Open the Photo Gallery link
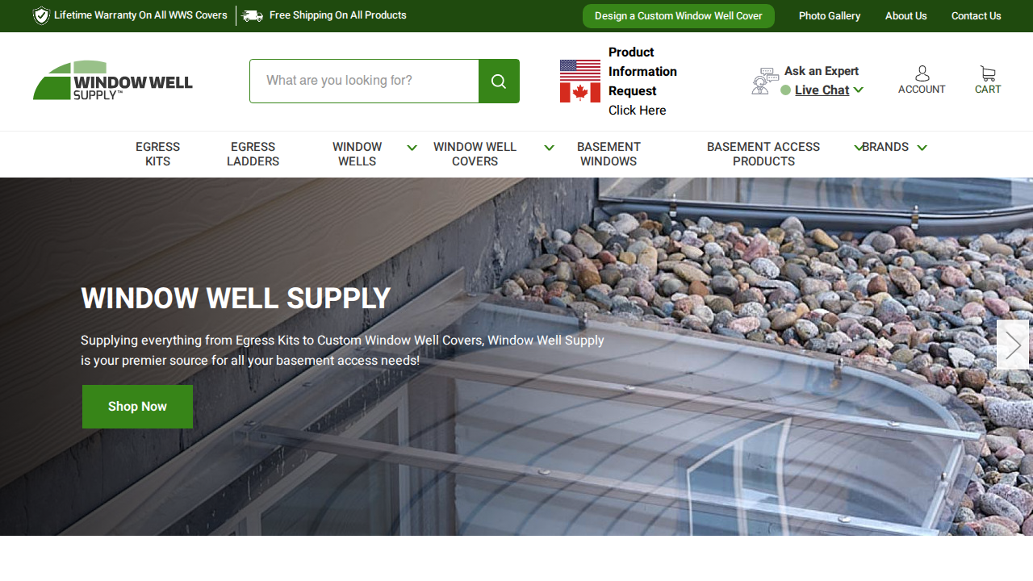The height and width of the screenshot is (581, 1033). tap(830, 16)
